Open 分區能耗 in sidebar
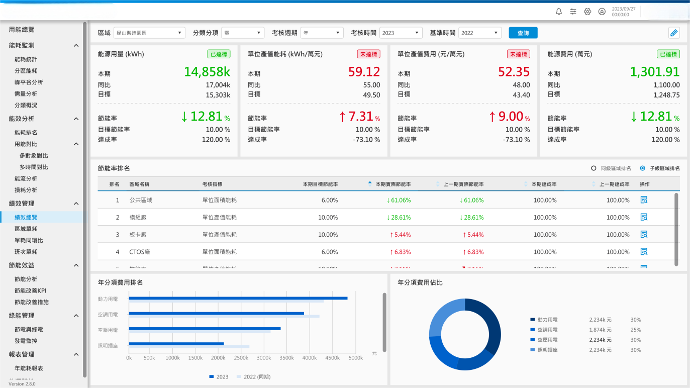 [26, 71]
